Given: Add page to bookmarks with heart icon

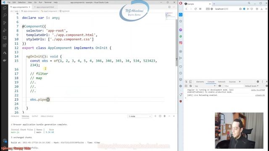Looking at the screenshot, I should pos(252,9).
